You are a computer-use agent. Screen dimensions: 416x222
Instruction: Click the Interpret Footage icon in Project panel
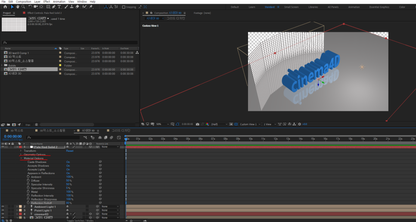(x=3, y=125)
